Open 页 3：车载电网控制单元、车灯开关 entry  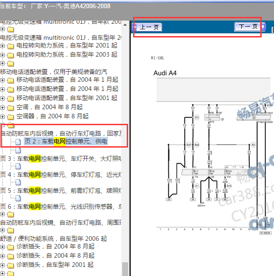coord(61,159)
